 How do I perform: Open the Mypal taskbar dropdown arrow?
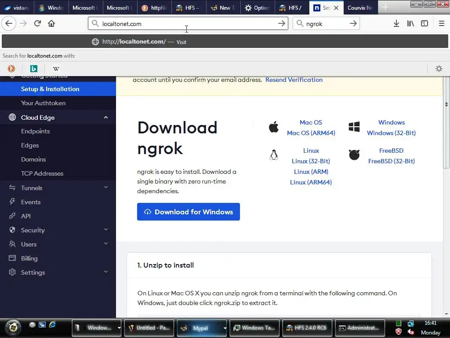(225, 328)
